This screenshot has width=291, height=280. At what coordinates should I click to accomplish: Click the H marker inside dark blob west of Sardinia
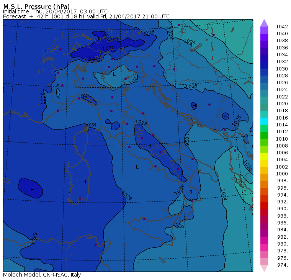[33, 189]
